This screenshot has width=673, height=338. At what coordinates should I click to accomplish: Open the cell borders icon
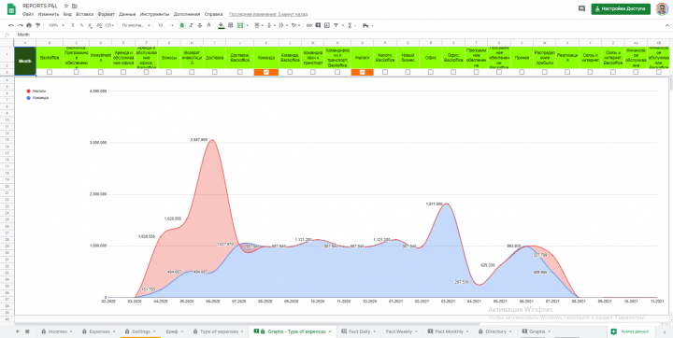coord(231,25)
